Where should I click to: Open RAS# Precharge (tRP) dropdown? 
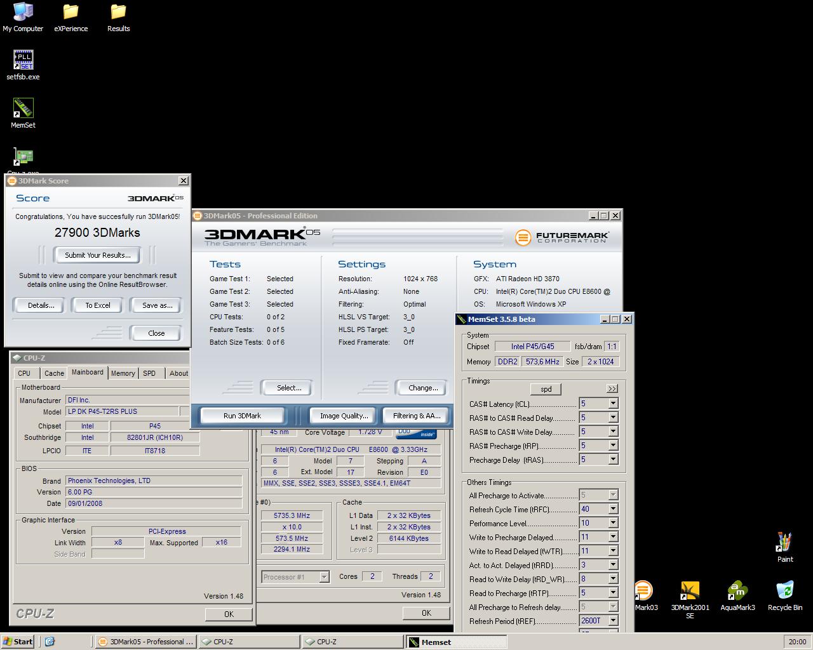[x=613, y=446]
